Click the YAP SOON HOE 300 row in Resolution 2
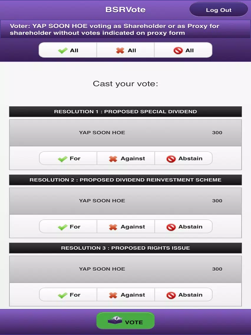251x335 pixels. (x=125, y=201)
